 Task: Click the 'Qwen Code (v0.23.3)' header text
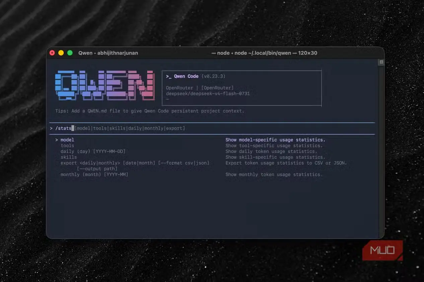coord(196,76)
